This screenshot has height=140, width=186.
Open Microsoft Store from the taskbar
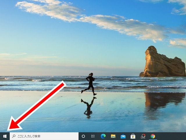coord(133,136)
